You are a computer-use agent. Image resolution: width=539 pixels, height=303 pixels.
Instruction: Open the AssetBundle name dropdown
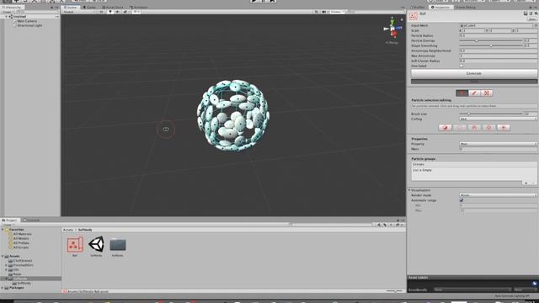pyautogui.click(x=472, y=290)
